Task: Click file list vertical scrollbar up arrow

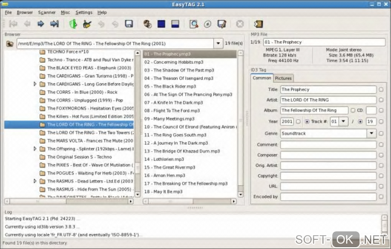Action: (x=241, y=53)
